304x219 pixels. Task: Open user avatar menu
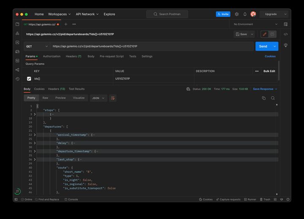click(253, 14)
